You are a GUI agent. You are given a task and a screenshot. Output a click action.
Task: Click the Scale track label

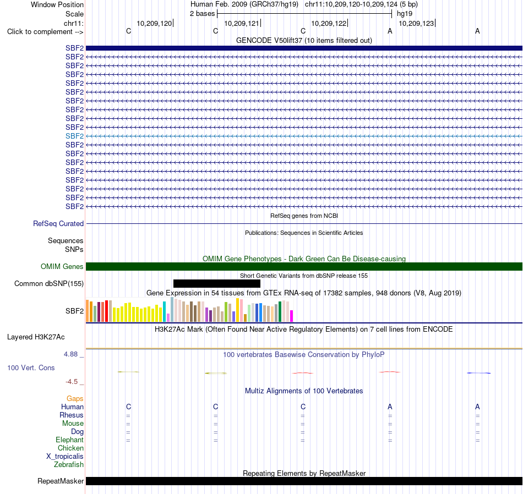[74, 14]
